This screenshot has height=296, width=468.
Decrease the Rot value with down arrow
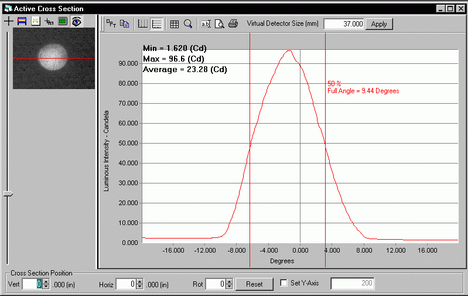tap(229, 287)
